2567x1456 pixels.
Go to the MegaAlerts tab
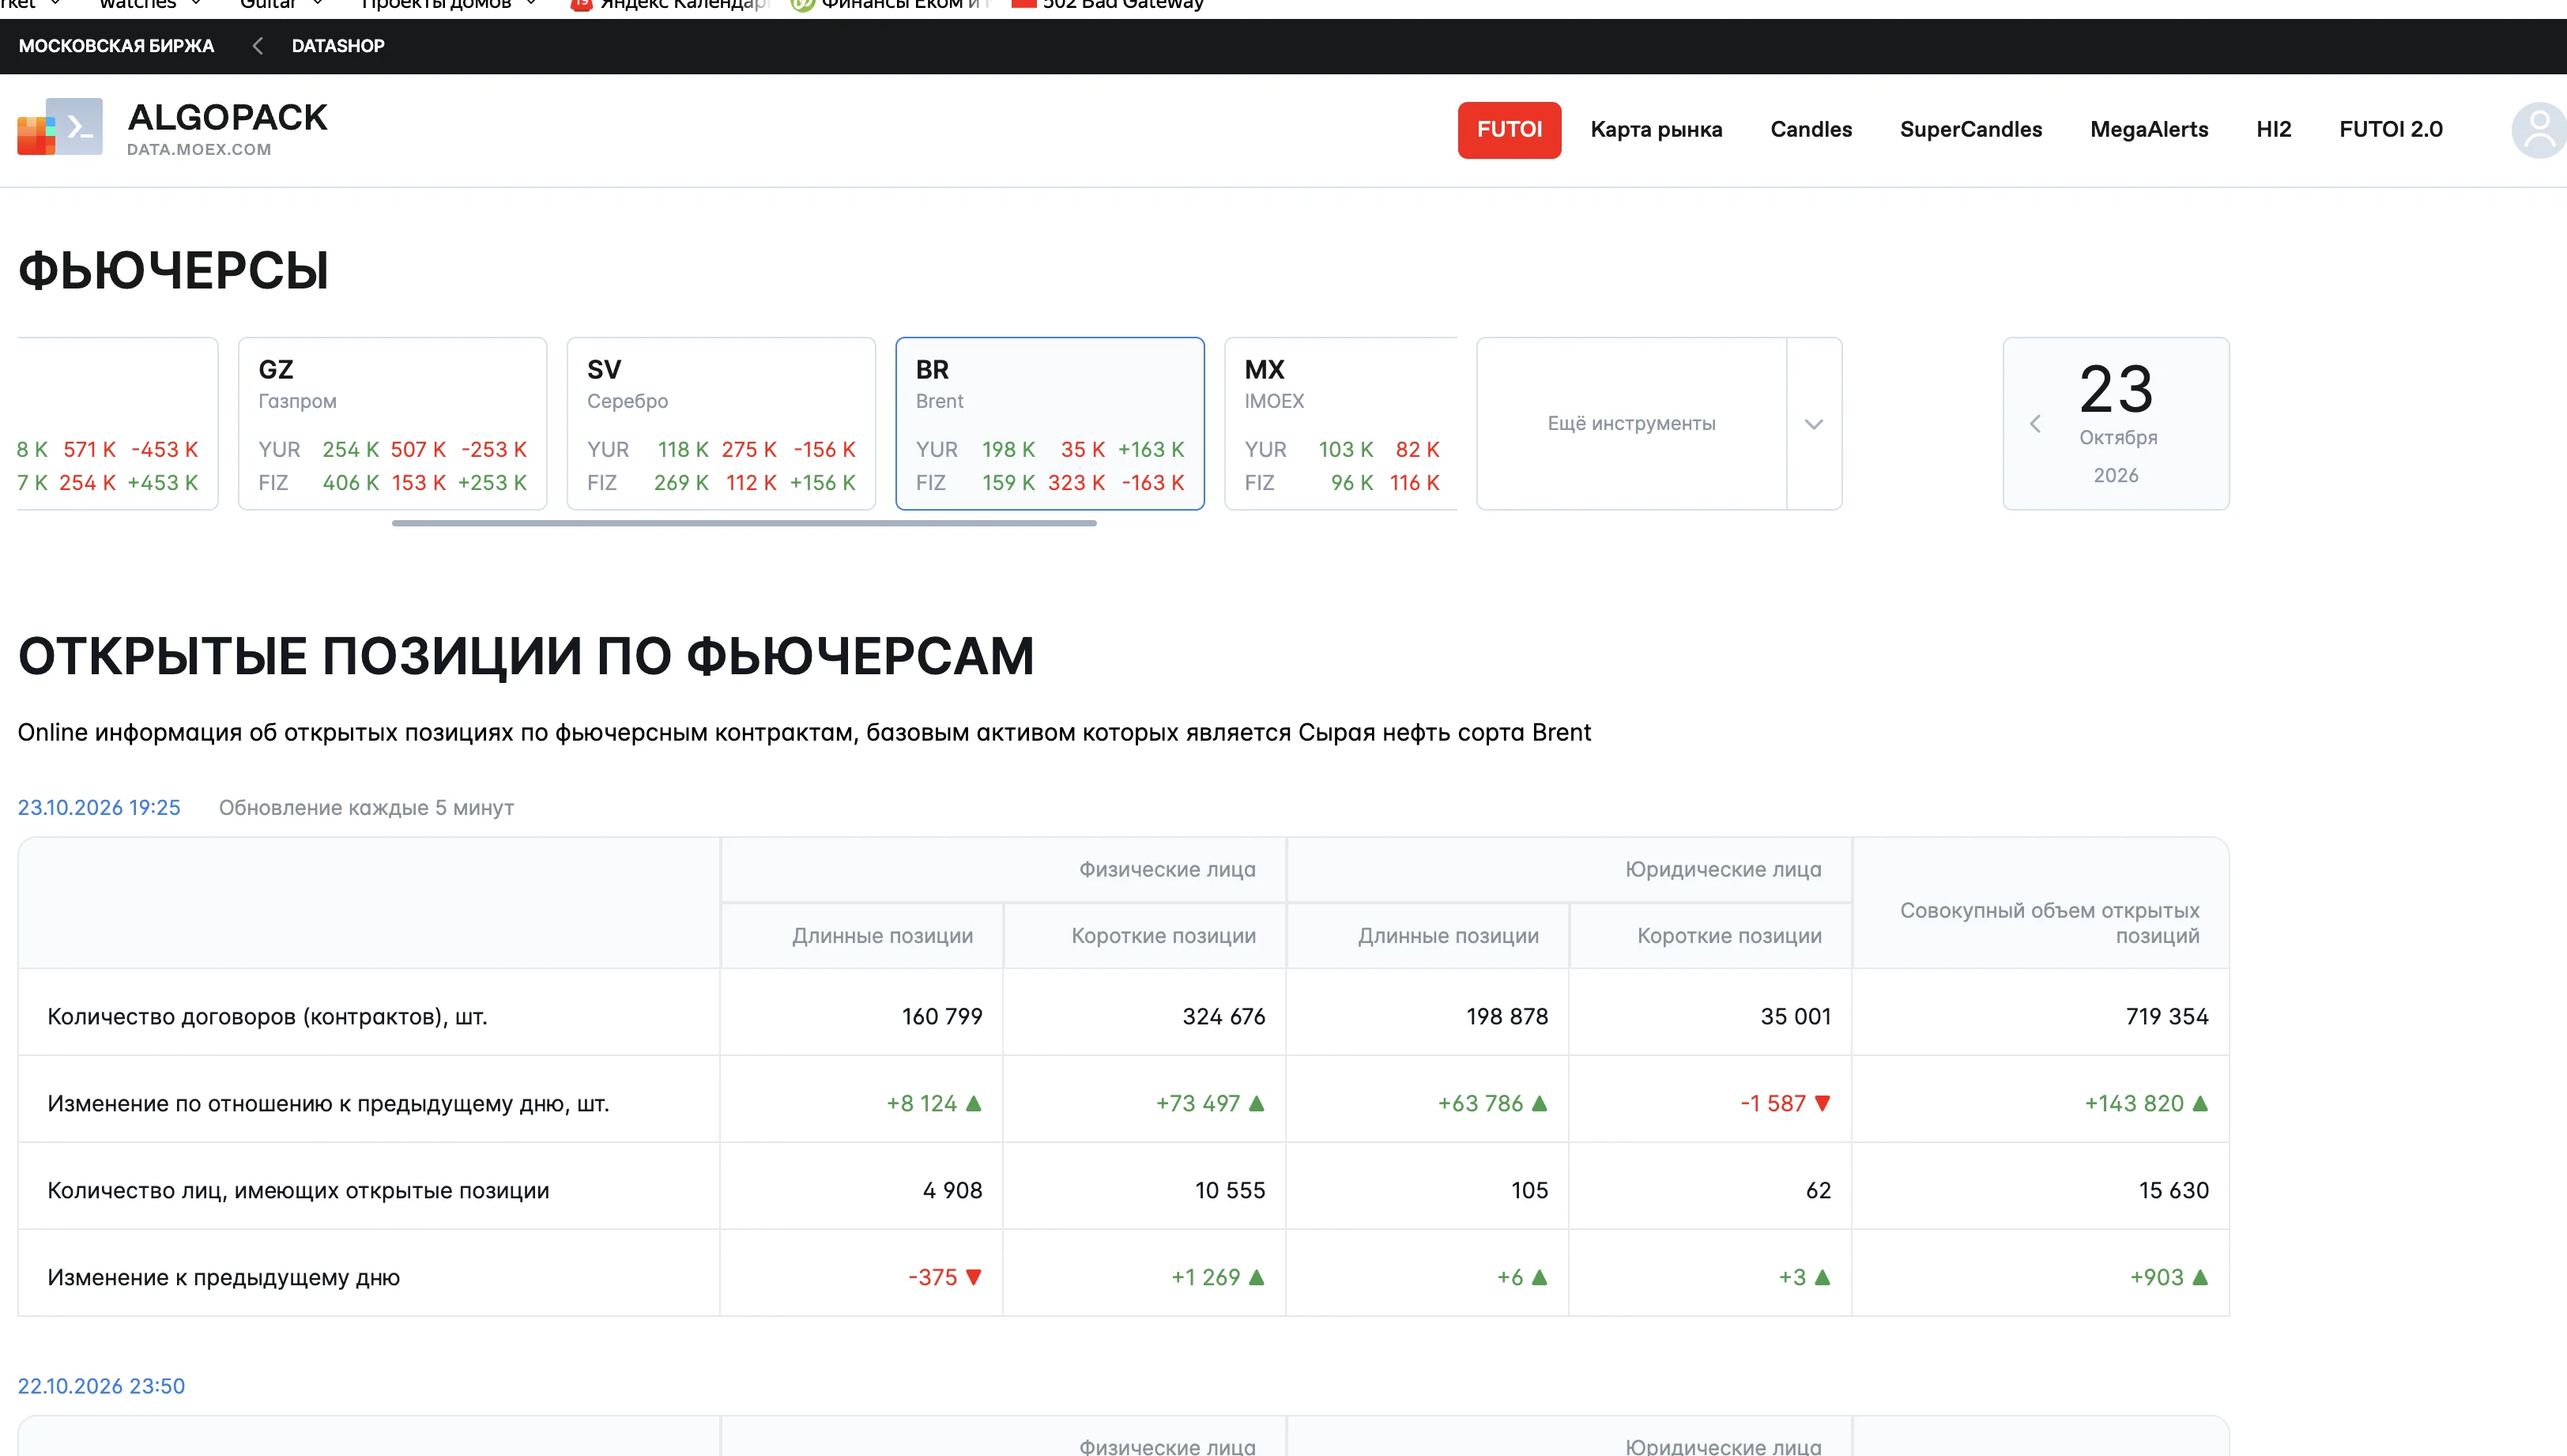tap(2148, 129)
